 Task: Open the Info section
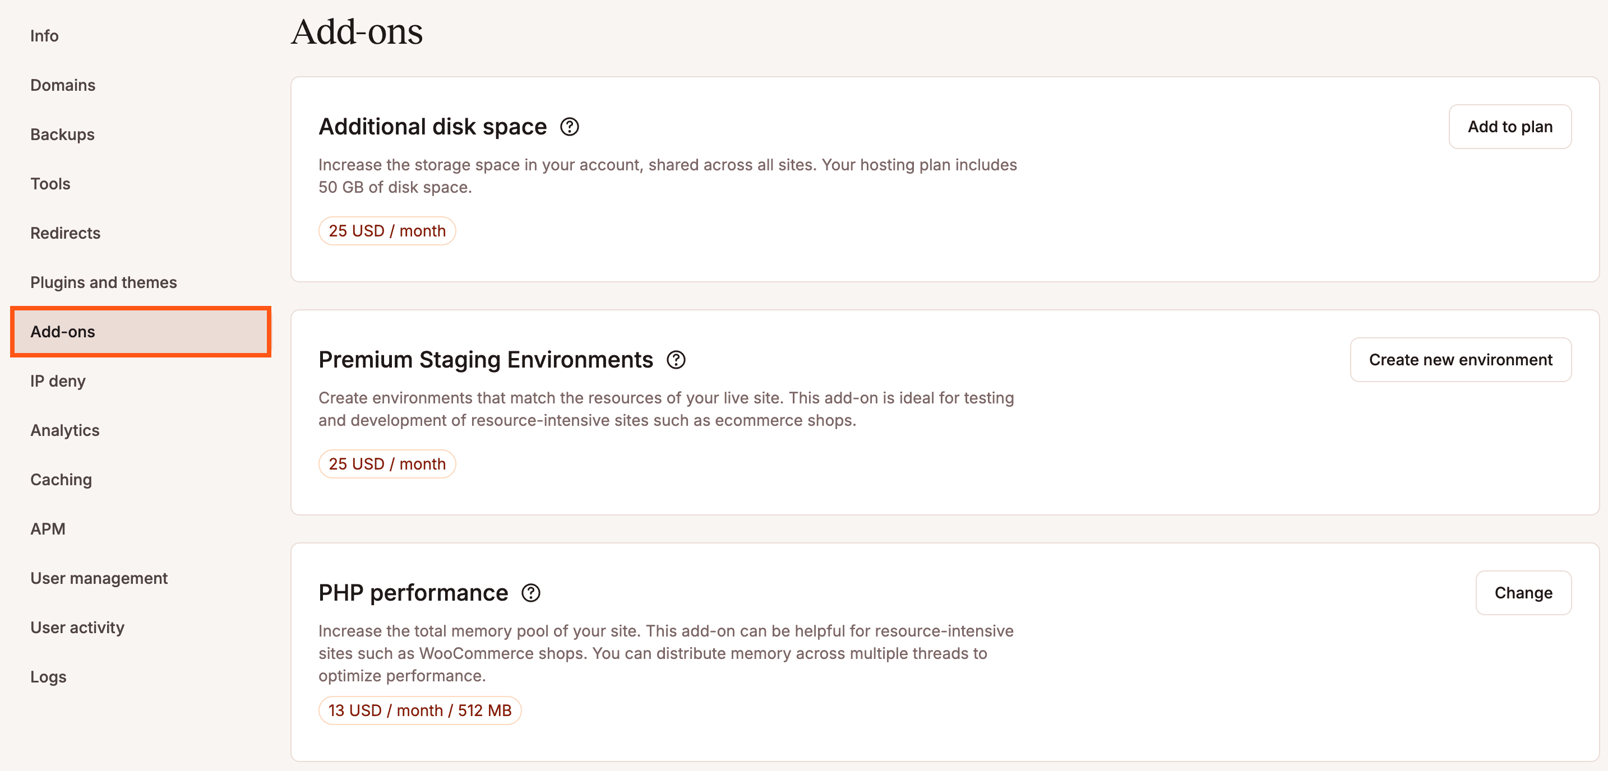pos(44,35)
